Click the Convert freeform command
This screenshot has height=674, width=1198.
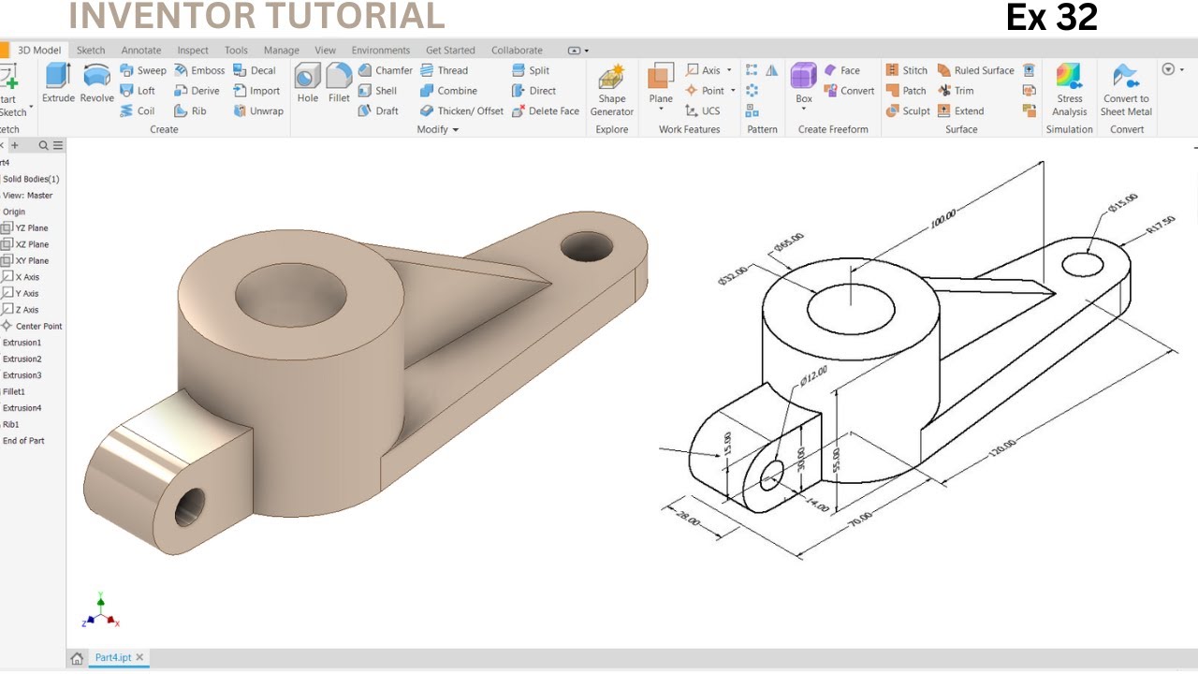849,91
